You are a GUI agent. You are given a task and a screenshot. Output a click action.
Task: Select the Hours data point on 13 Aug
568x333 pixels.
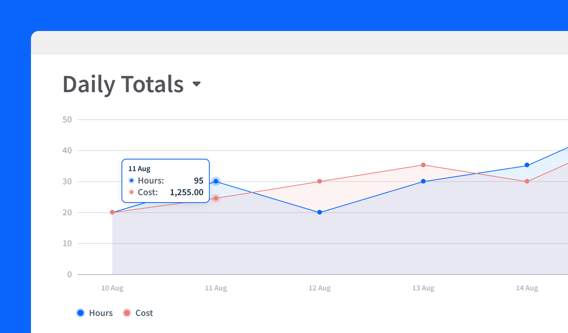423,181
